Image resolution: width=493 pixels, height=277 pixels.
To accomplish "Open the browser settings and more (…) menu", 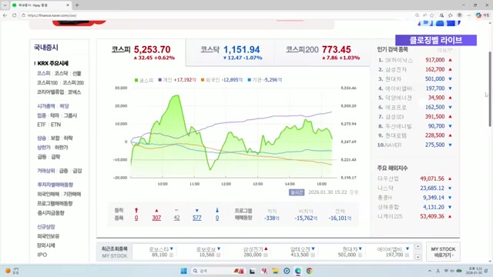I will click(x=468, y=15).
